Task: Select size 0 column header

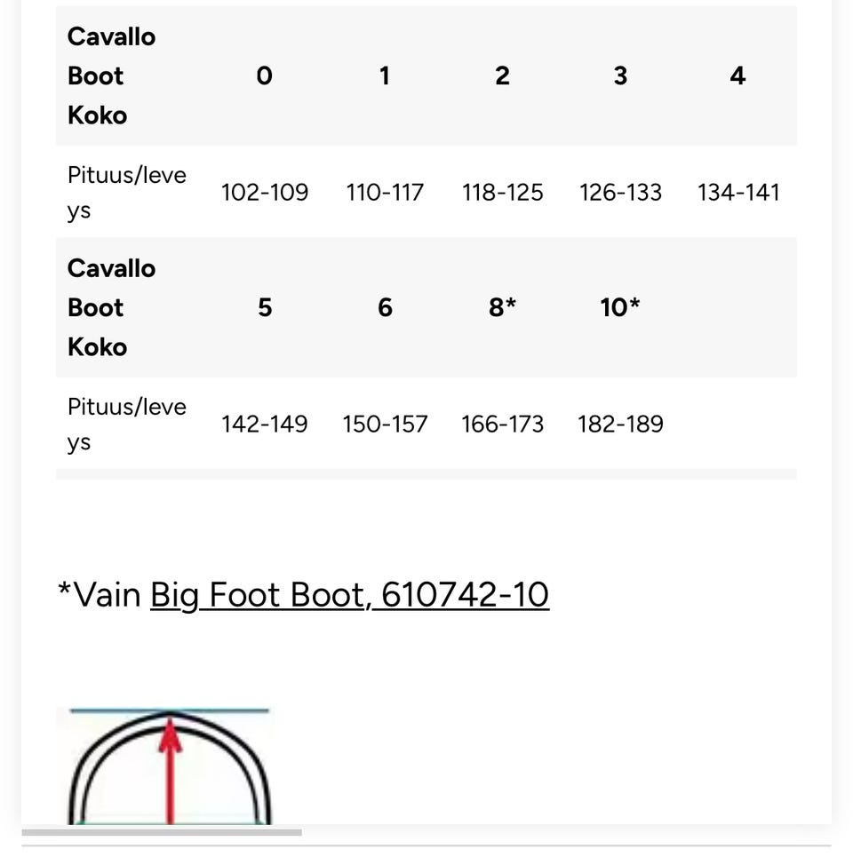Action: point(264,76)
